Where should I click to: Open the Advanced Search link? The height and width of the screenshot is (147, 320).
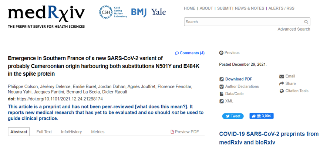(294, 29)
